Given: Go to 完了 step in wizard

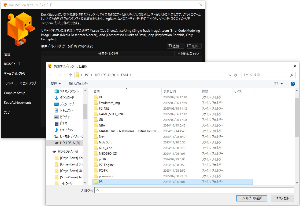Looking at the screenshot, I should [x=7, y=112].
